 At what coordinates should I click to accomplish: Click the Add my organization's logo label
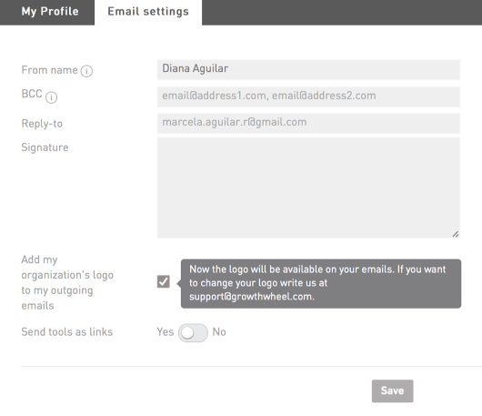pyautogui.click(x=67, y=282)
